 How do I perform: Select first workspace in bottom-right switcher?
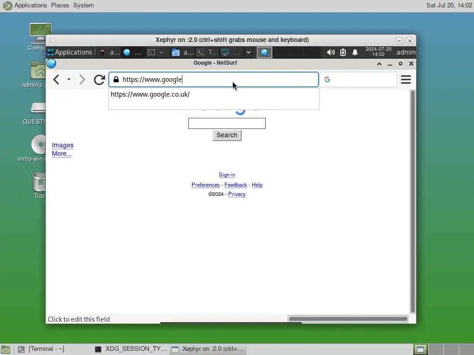pyautogui.click(x=420, y=349)
